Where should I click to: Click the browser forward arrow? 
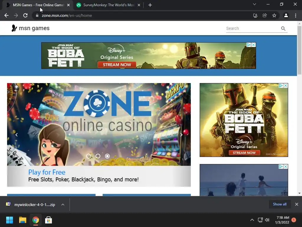[x=16, y=15]
